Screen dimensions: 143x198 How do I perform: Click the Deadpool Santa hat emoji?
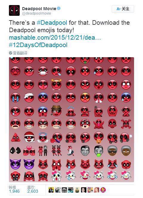(29, 137)
